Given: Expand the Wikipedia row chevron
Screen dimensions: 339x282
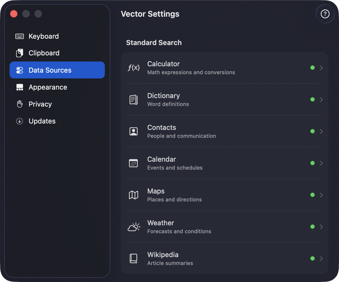Looking at the screenshot, I should [x=321, y=258].
